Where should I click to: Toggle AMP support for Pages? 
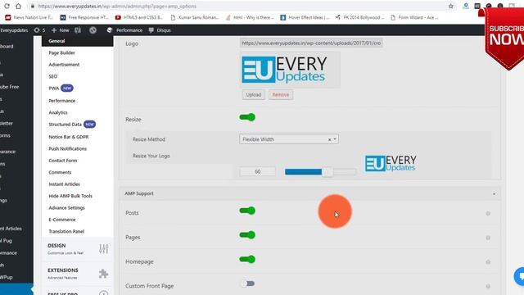(x=247, y=235)
